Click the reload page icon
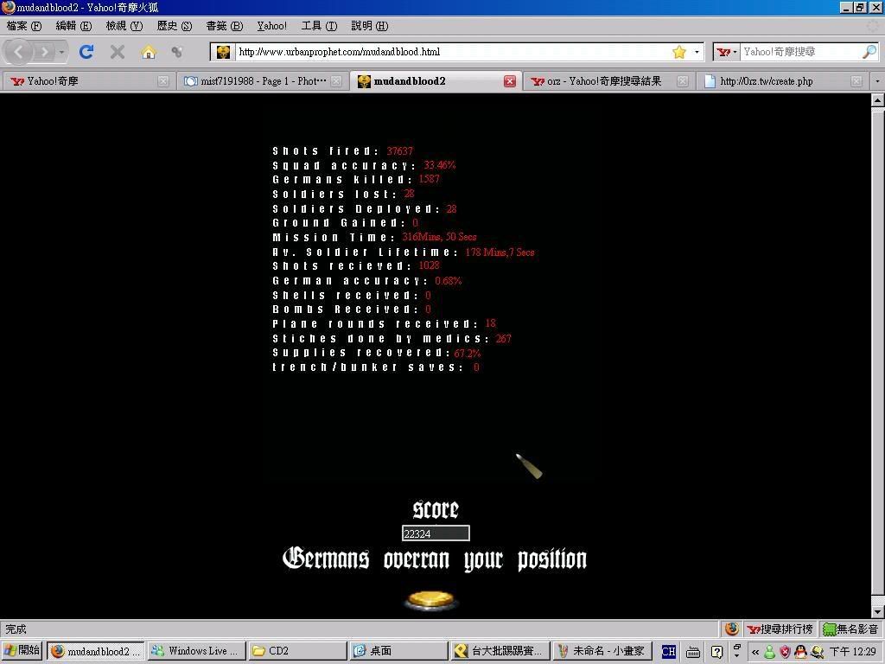This screenshot has height=664, width=885. click(x=86, y=52)
